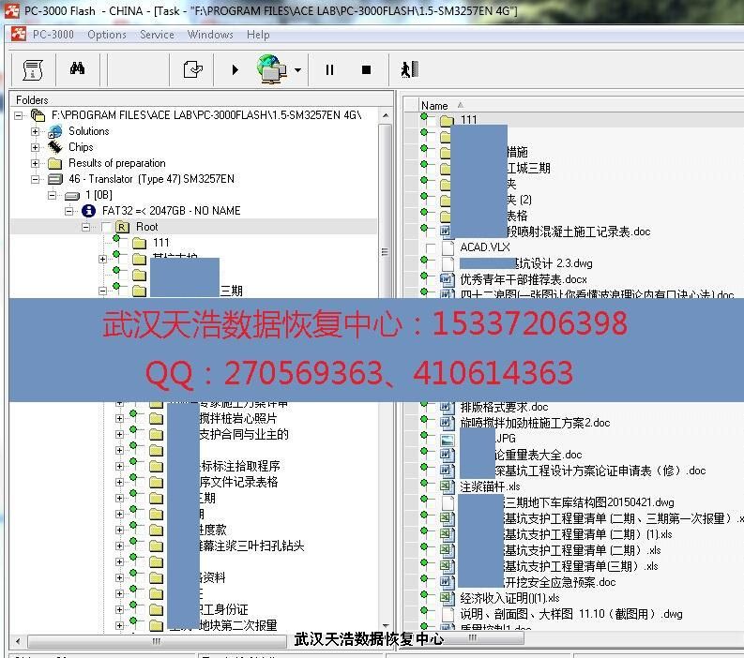Expand the Solutions tree node

(36, 131)
